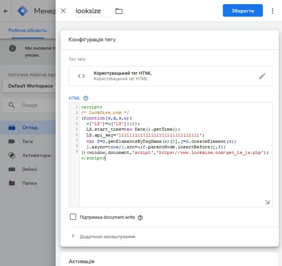The image size is (282, 266).
Task: Click the folder icon next to looksize
Action: [x=119, y=11]
